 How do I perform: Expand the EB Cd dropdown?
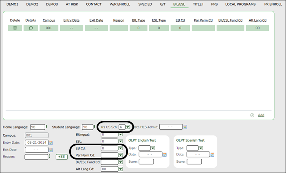(x=121, y=148)
